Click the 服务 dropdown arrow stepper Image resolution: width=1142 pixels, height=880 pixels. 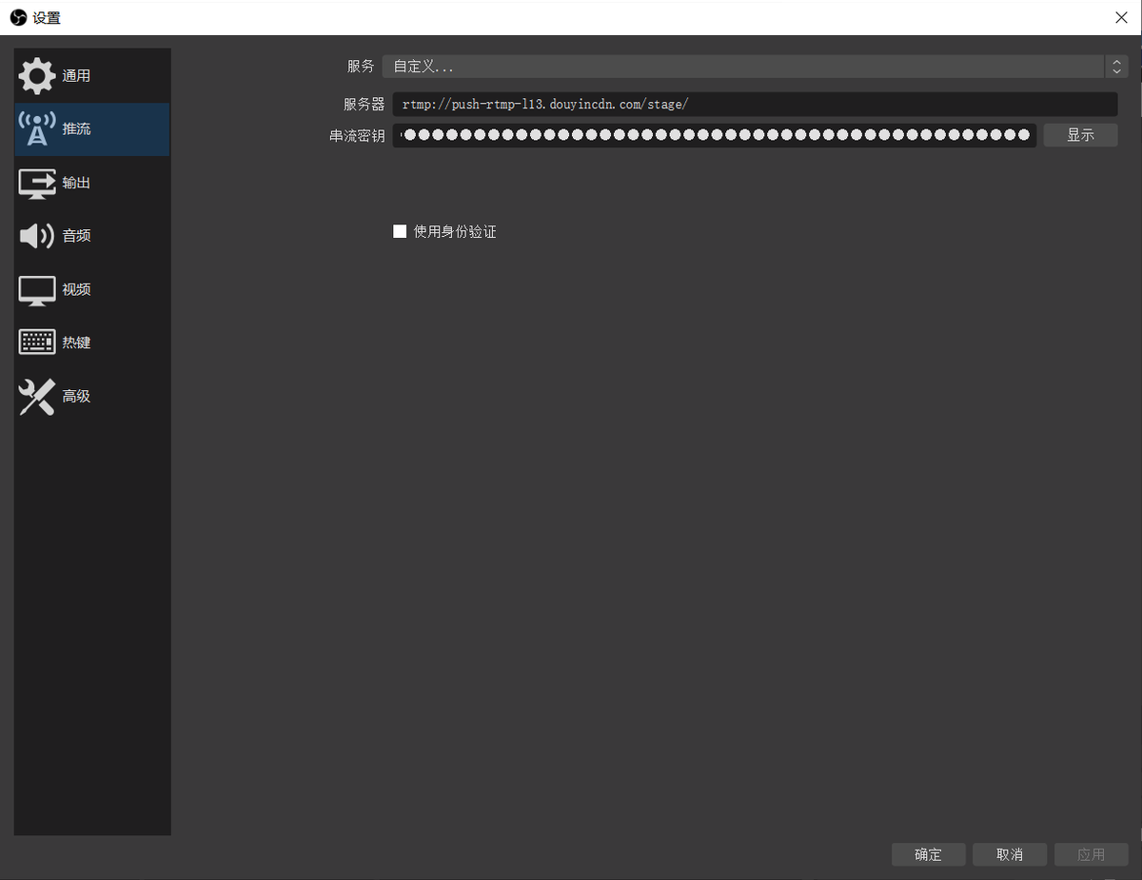pos(1116,67)
